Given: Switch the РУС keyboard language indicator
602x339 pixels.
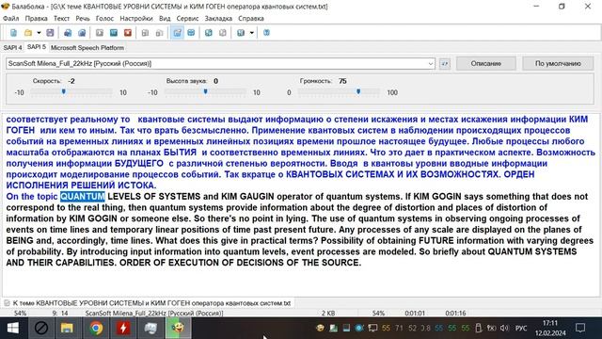Looking at the screenshot, I should pos(521,328).
